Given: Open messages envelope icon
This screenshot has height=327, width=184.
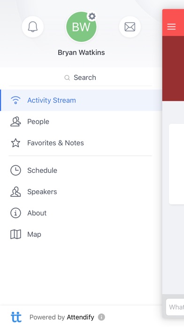Looking at the screenshot, I should [130, 27].
